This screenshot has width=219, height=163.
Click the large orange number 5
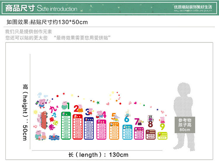[x=114, y=116]
